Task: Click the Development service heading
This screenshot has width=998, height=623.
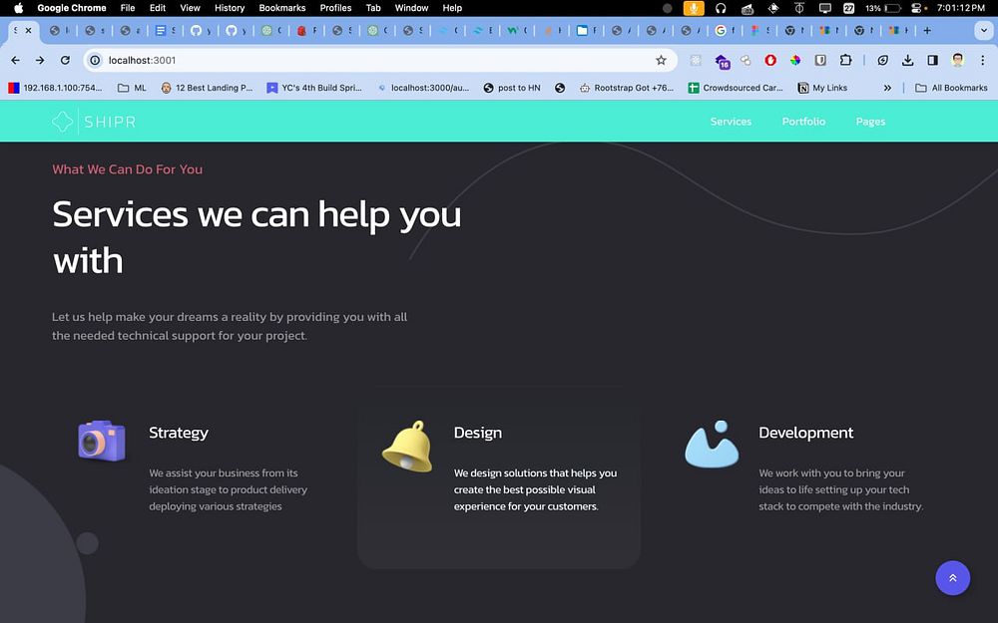Action: (805, 433)
